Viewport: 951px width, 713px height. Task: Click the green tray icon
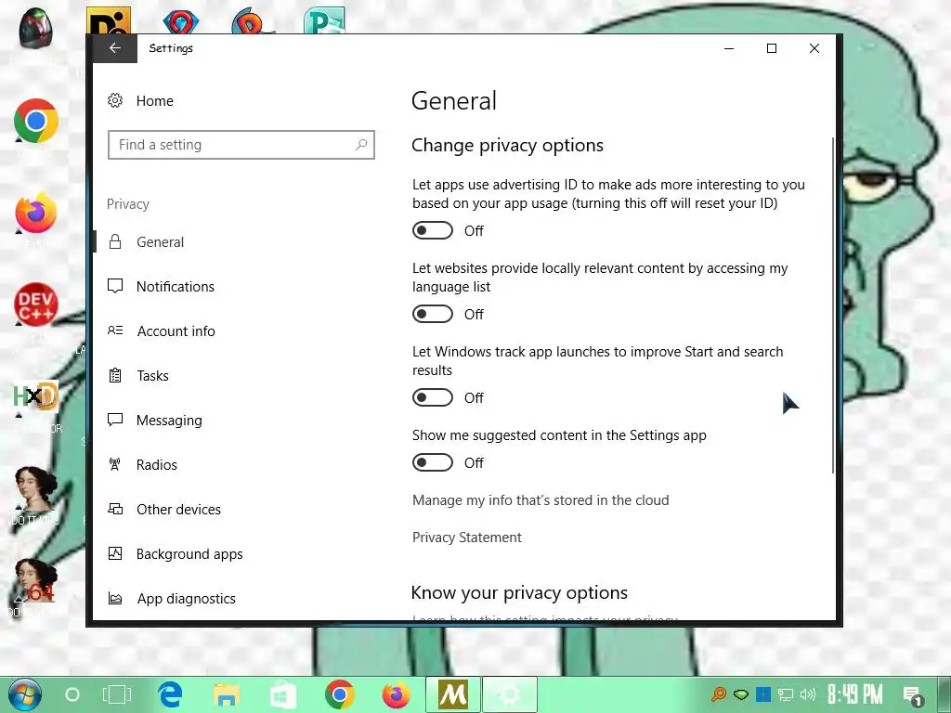click(x=741, y=694)
